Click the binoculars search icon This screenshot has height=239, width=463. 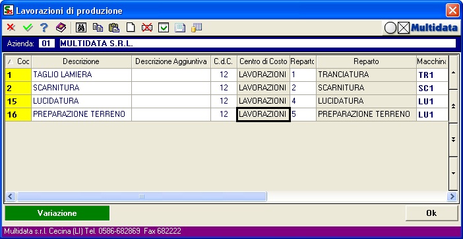point(81,28)
